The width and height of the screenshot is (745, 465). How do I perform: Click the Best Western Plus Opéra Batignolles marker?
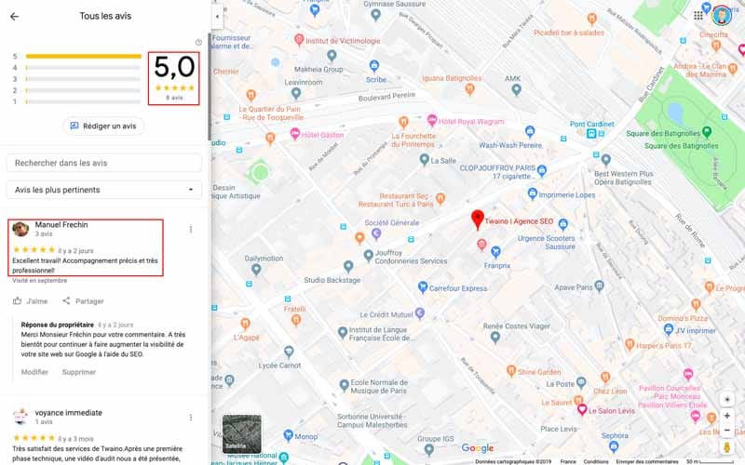(x=606, y=159)
